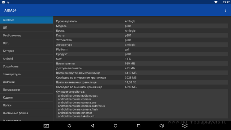Tap the screenshot icon in navigation bar
This screenshot has width=231, height=130.
(46, 126)
